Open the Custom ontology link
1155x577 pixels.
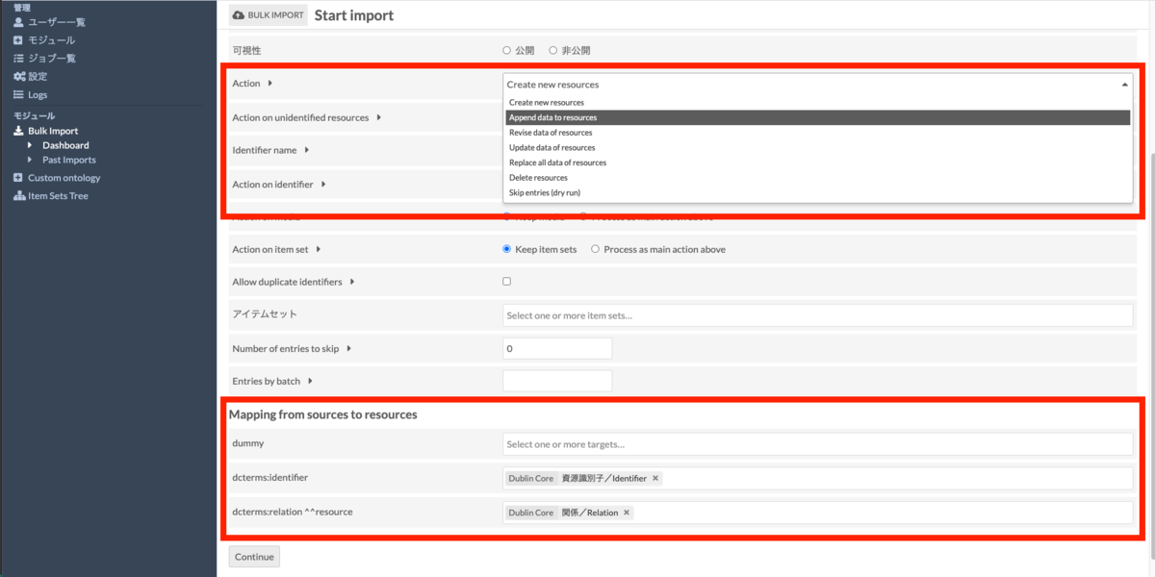click(x=64, y=178)
